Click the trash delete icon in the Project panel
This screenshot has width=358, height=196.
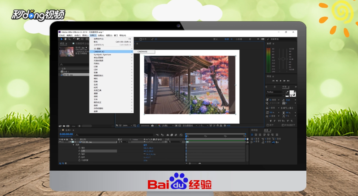(x=80, y=126)
